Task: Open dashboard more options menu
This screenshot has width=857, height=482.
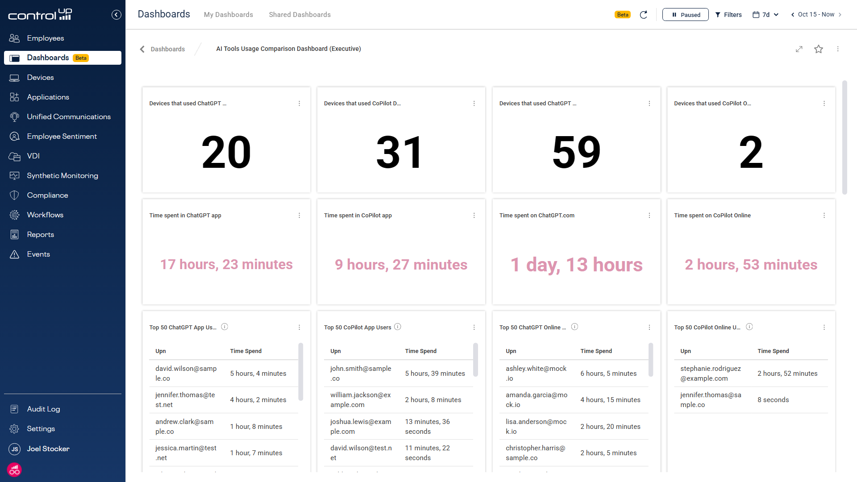Action: click(838, 49)
